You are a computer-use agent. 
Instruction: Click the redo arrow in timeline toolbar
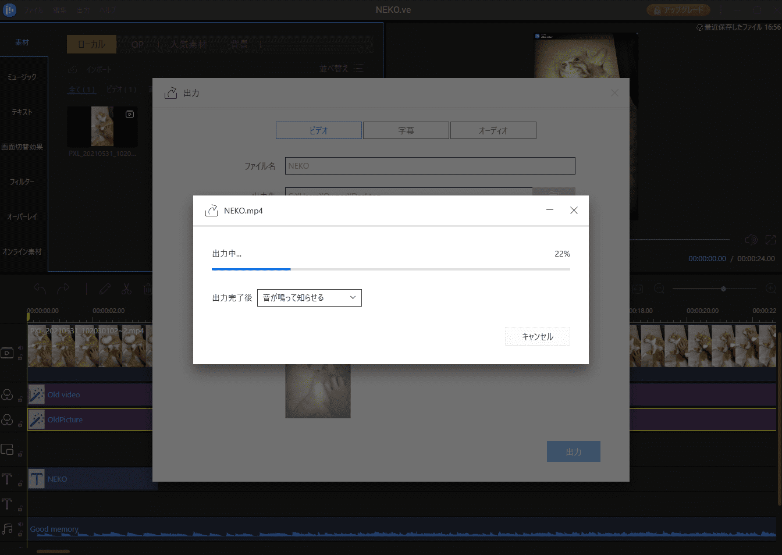(63, 289)
